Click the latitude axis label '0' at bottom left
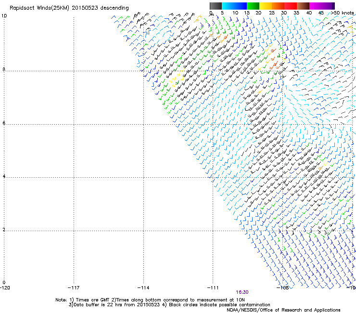356x313 pixels. (x=4, y=283)
